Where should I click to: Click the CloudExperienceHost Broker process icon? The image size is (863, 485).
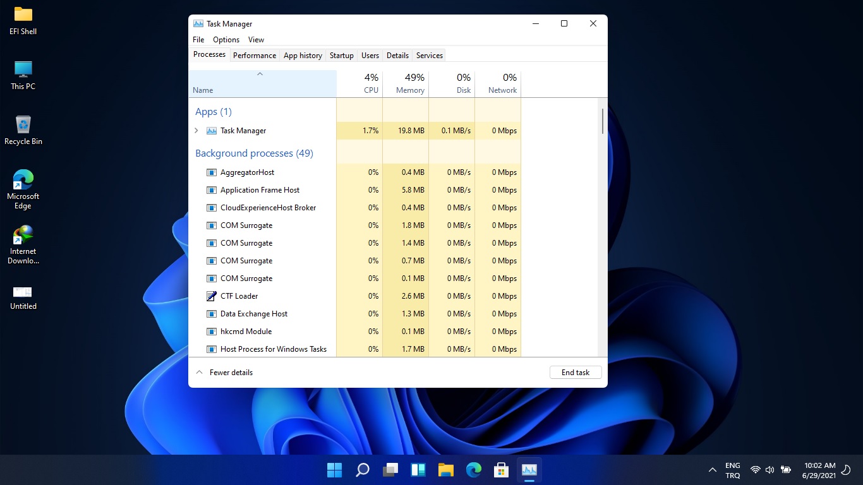[x=212, y=208]
